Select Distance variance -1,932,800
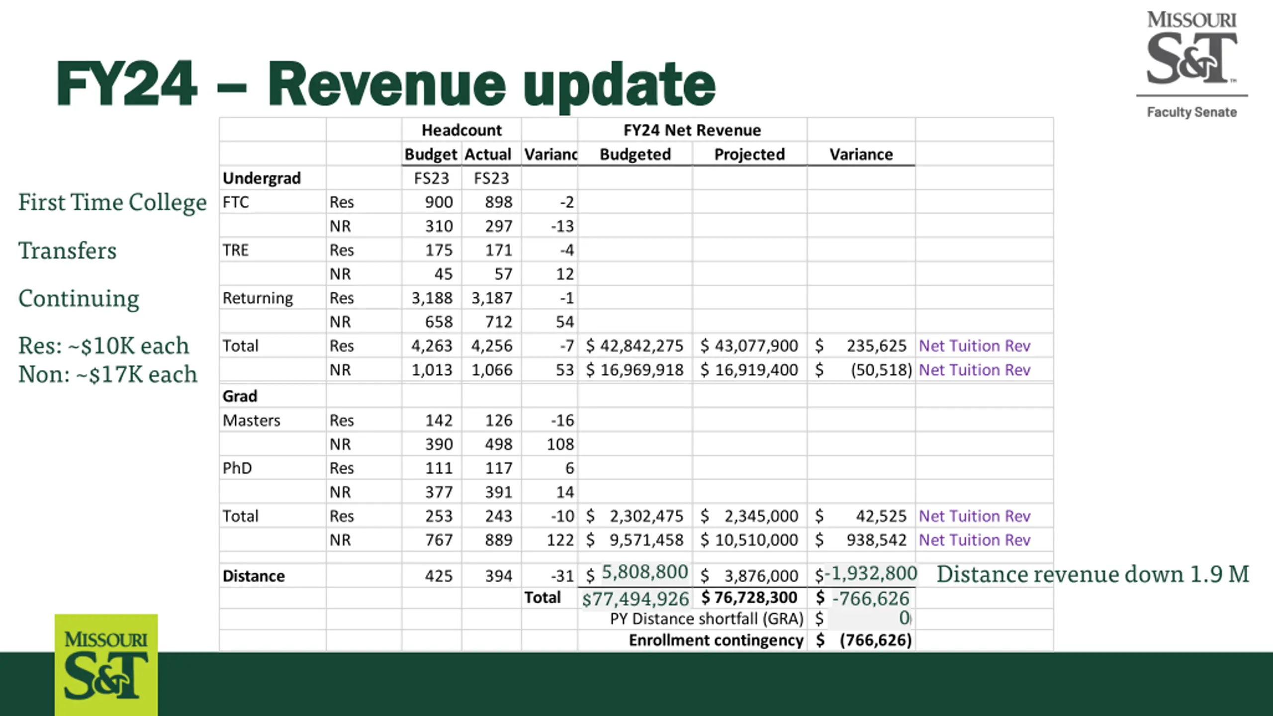This screenshot has width=1273, height=716. [x=871, y=573]
